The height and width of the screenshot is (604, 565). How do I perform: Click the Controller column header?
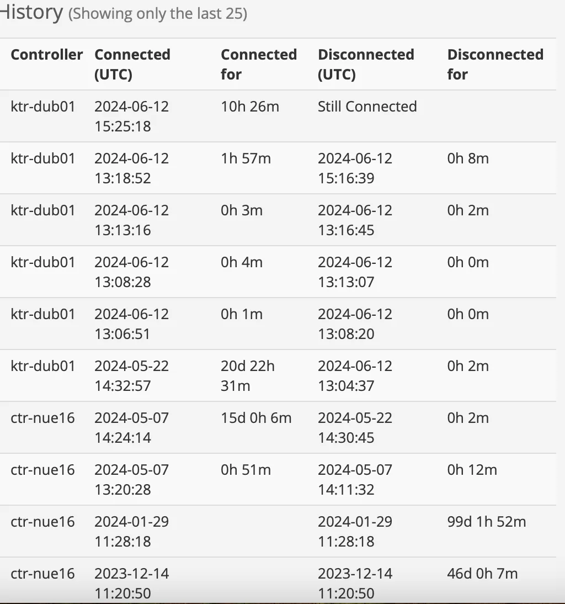pos(47,55)
